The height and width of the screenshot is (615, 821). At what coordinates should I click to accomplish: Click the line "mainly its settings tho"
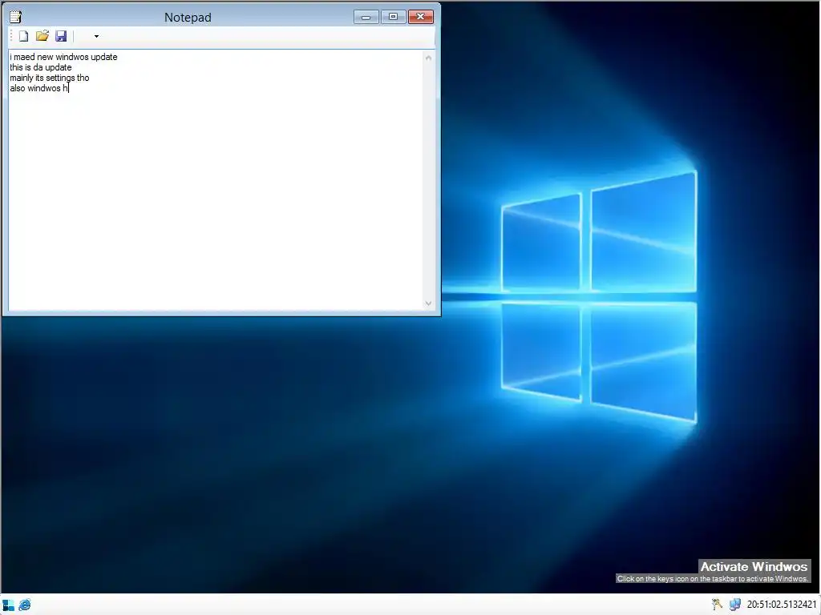pyautogui.click(x=50, y=78)
